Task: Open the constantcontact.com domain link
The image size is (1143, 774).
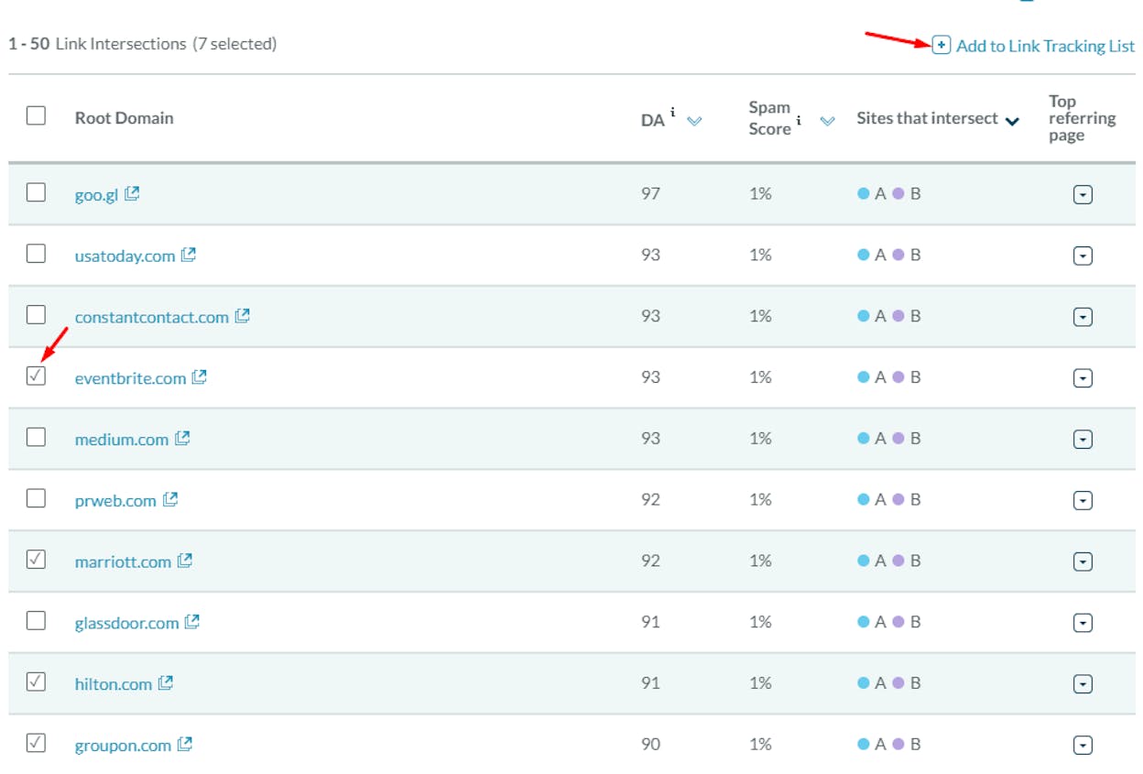Action: 151,317
